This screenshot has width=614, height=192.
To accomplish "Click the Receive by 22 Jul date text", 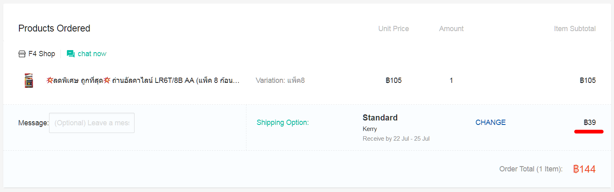I will click(396, 139).
